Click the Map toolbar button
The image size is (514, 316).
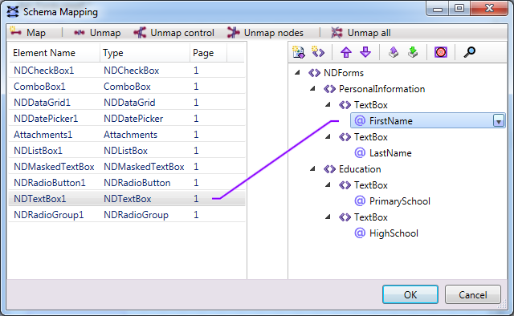[27, 32]
